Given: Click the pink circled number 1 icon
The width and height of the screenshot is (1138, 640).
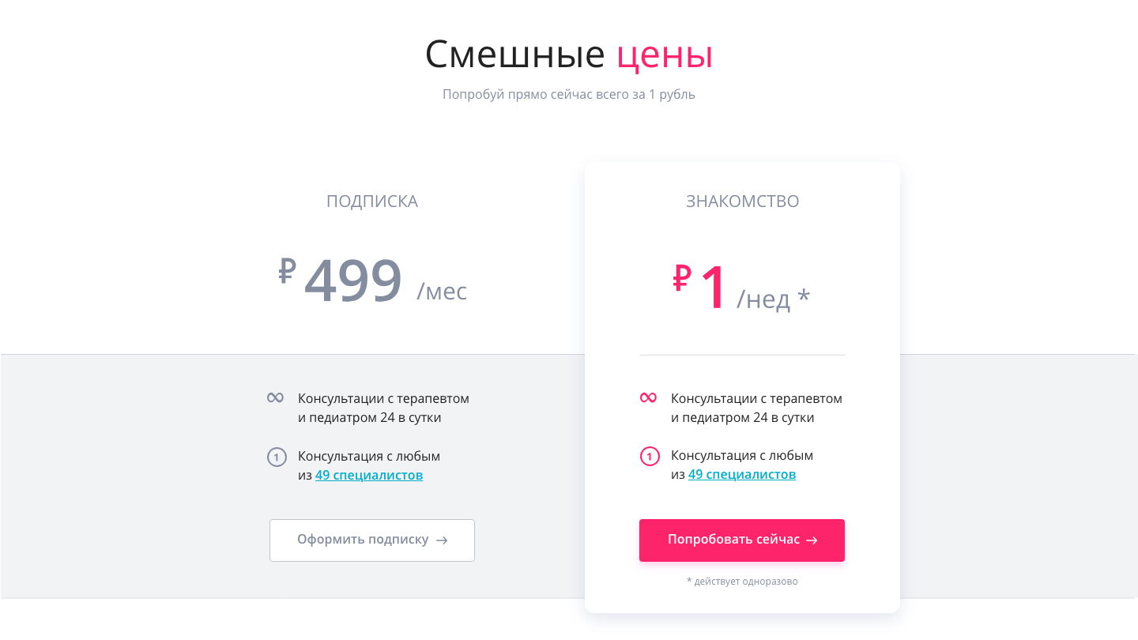Looking at the screenshot, I should click(x=649, y=457).
